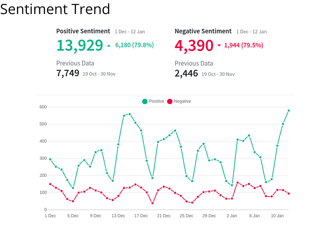
Task: Click the green Positive legend circle
Action: click(x=145, y=101)
